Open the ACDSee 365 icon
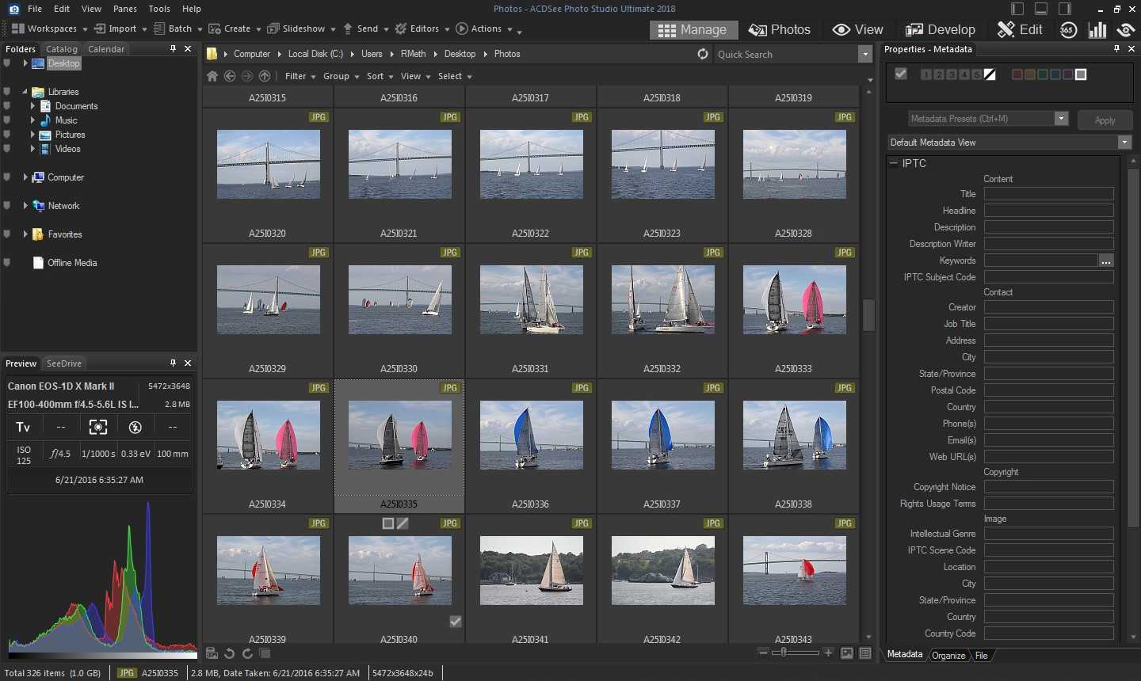 [1068, 30]
